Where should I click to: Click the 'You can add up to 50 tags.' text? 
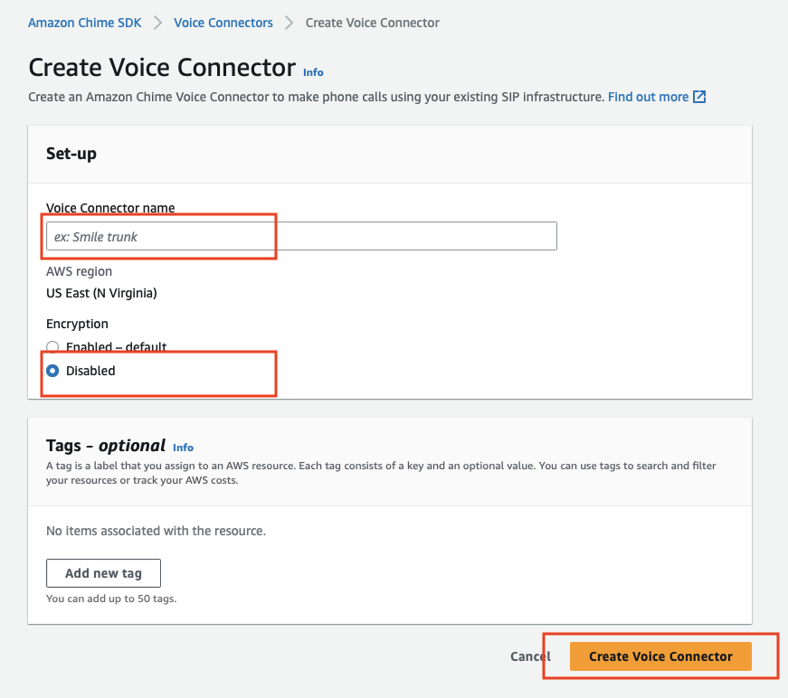coord(111,599)
